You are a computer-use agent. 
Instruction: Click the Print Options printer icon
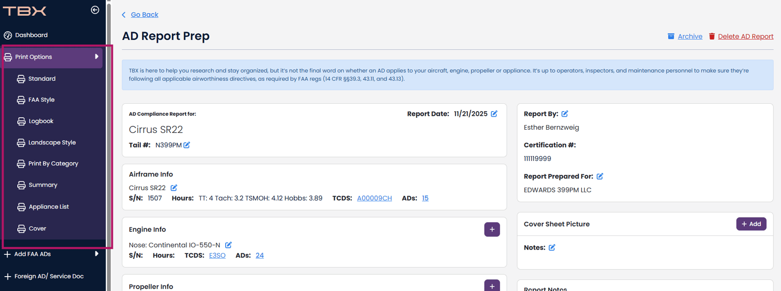tap(8, 57)
